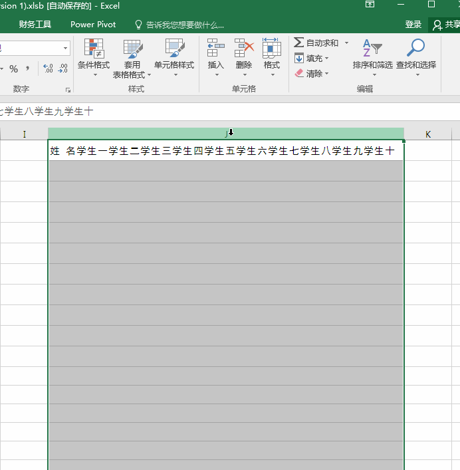Image resolution: width=460 pixels, height=470 pixels.
Task: Click the AutoSum (自动求和) sigma icon
Action: click(x=298, y=43)
